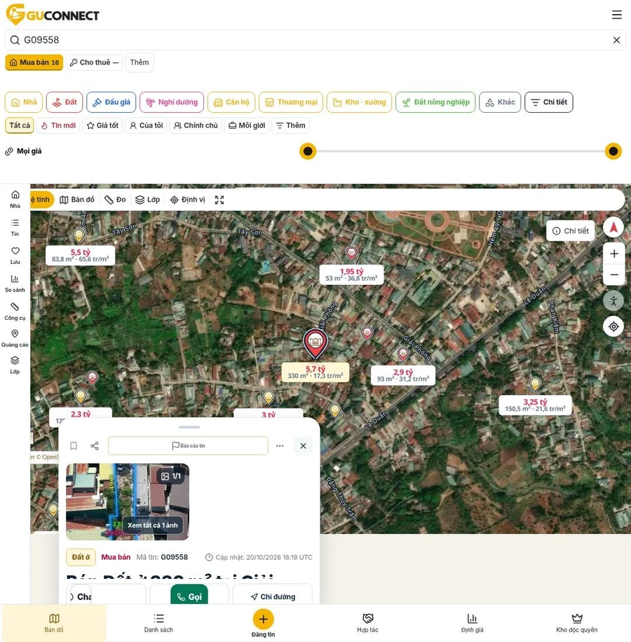The height and width of the screenshot is (642, 631).
Task: Open Lớp layers in map toolbar
Action: (x=148, y=200)
